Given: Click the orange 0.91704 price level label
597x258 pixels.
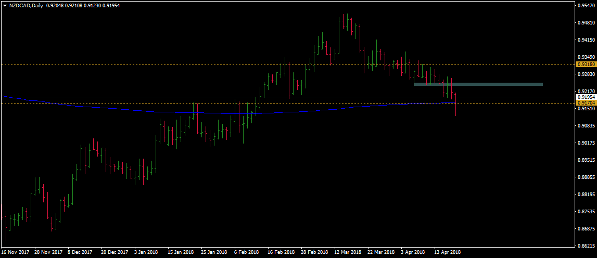Looking at the screenshot, I should pyautogui.click(x=586, y=103).
